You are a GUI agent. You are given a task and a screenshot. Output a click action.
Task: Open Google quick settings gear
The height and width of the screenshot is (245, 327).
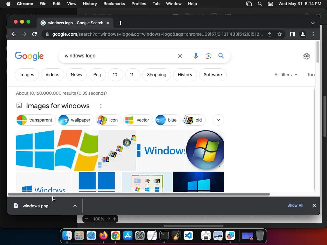coord(306,56)
